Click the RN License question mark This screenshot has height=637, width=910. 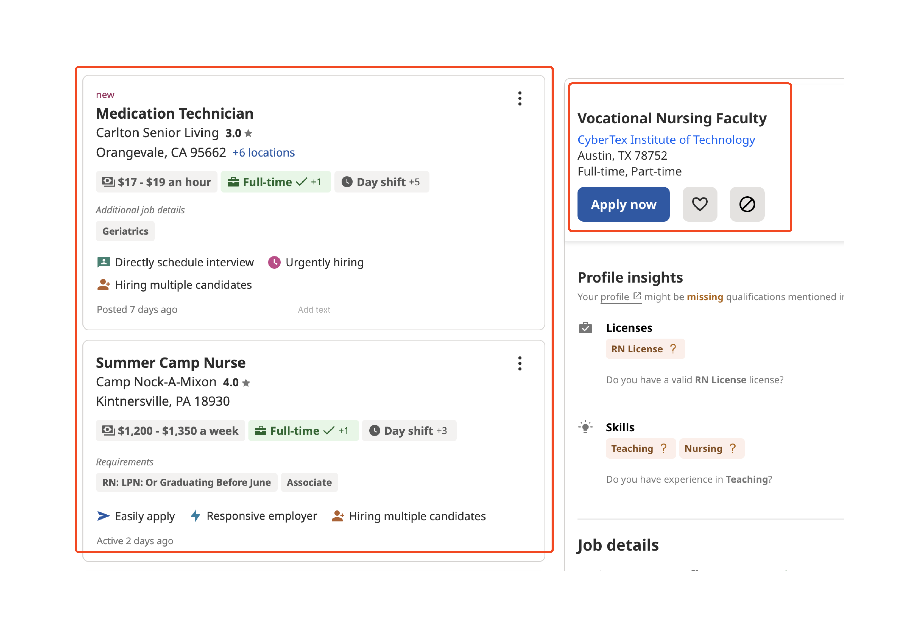click(673, 349)
